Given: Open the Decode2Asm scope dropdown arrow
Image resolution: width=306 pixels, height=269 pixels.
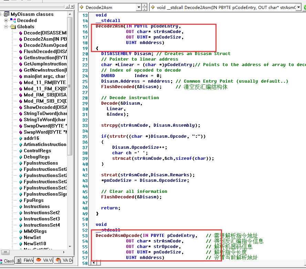Looking at the screenshot, I should pos(139,8).
